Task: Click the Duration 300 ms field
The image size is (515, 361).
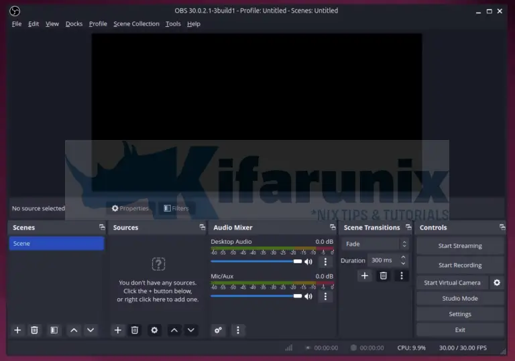Action: [x=388, y=261]
